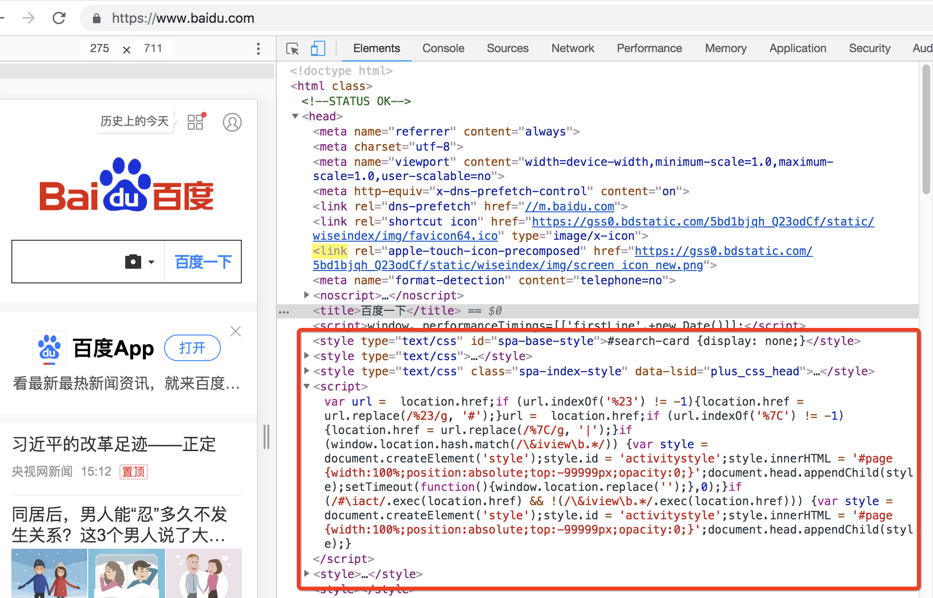Click the Elements panel vertical scrollbar
The image size is (933, 598).
(926, 129)
